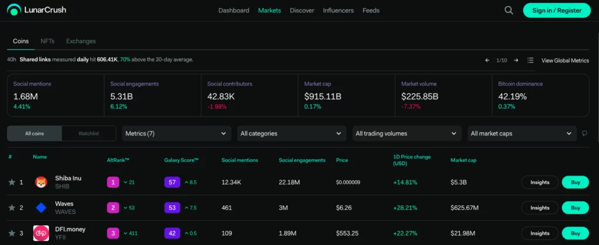Open Insights for Waves

540,208
